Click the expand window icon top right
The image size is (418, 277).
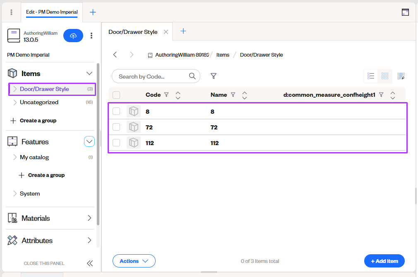point(405,12)
